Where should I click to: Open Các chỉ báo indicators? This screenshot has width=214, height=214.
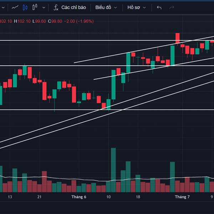coord(70,7)
